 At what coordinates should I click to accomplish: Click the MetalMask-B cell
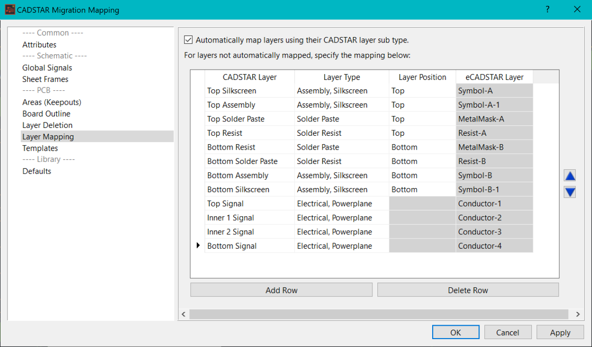(x=494, y=147)
